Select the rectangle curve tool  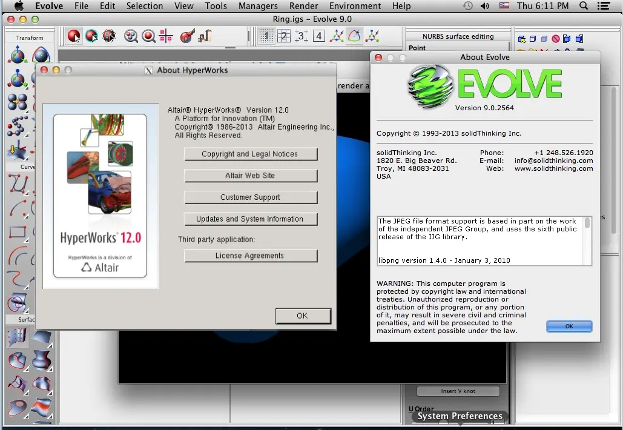pos(18,232)
